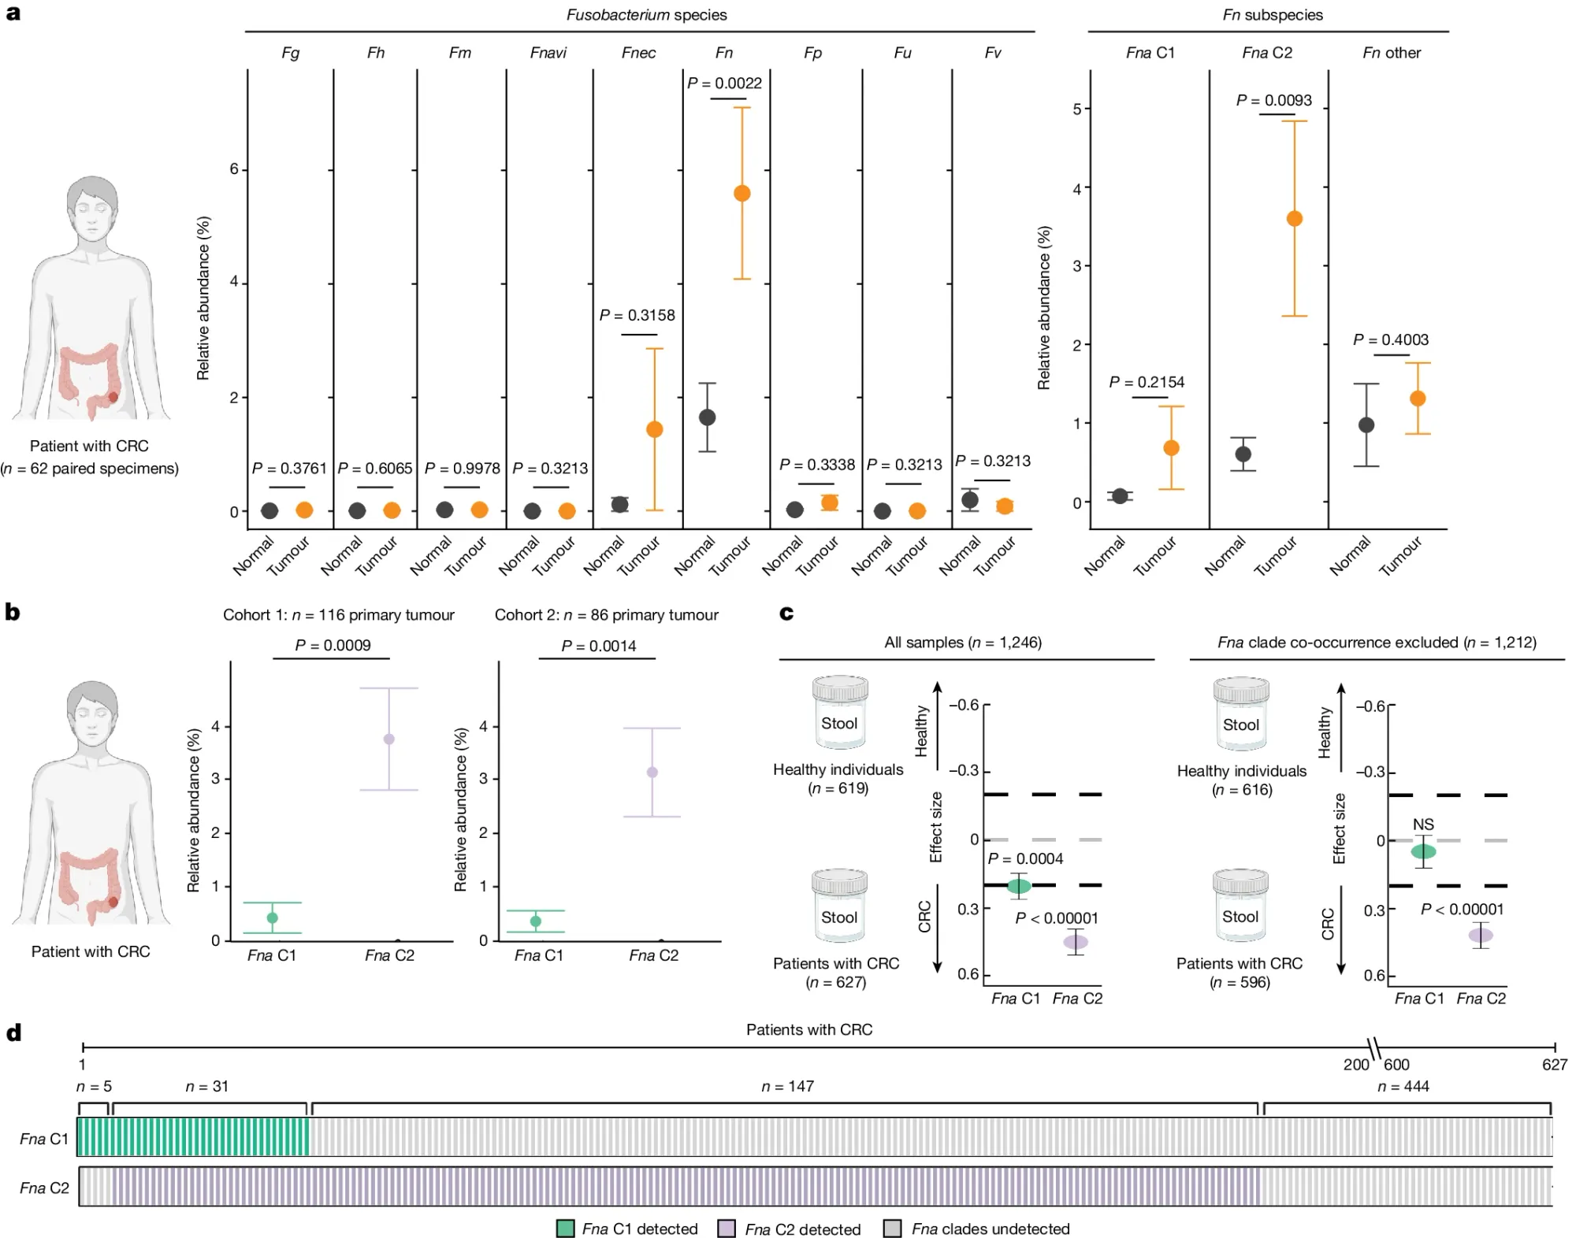This screenshot has height=1238, width=1576.
Task: Click the n = 147 bracket label
Action: 787,1087
